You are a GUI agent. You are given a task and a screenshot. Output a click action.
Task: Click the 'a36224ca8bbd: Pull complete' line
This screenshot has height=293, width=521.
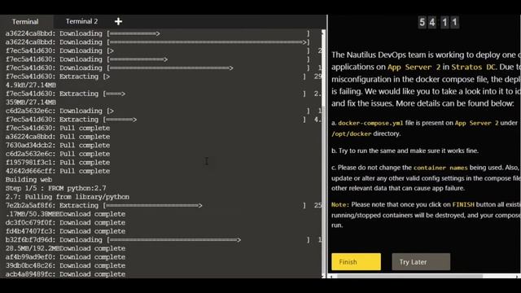click(x=58, y=137)
